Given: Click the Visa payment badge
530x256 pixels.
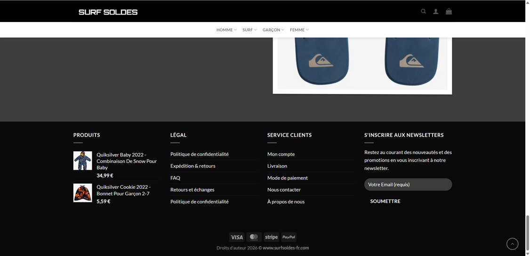Looking at the screenshot, I should tap(237, 237).
